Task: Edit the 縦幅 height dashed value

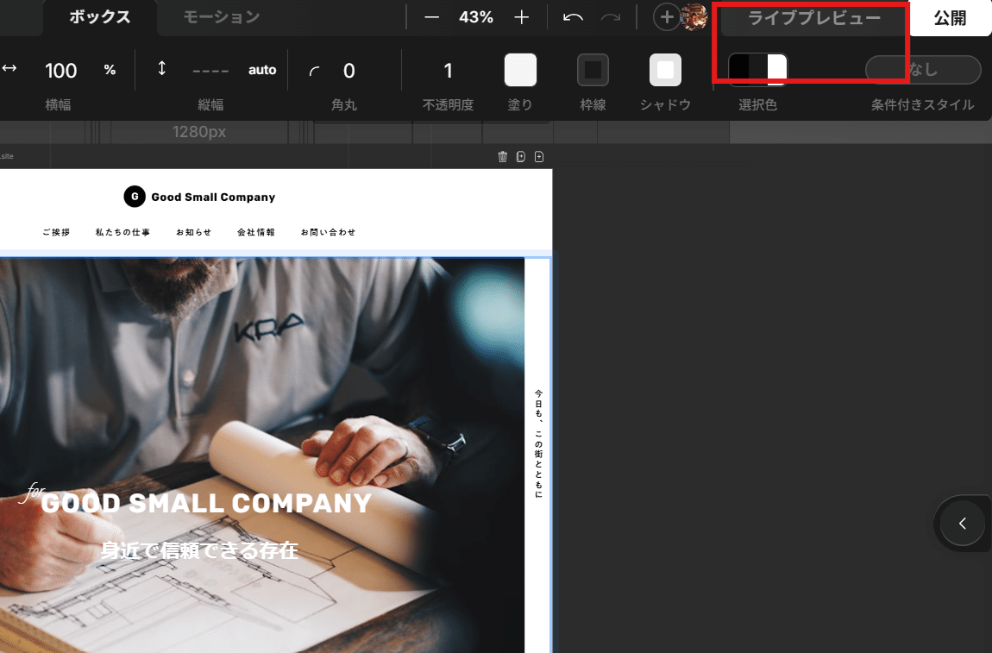Action: [x=210, y=70]
